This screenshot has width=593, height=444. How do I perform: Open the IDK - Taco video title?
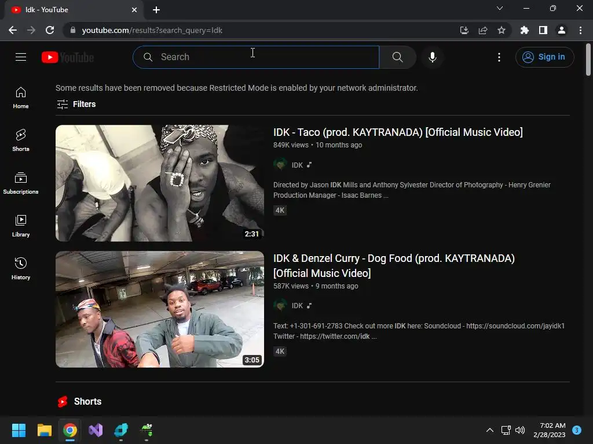398,132
